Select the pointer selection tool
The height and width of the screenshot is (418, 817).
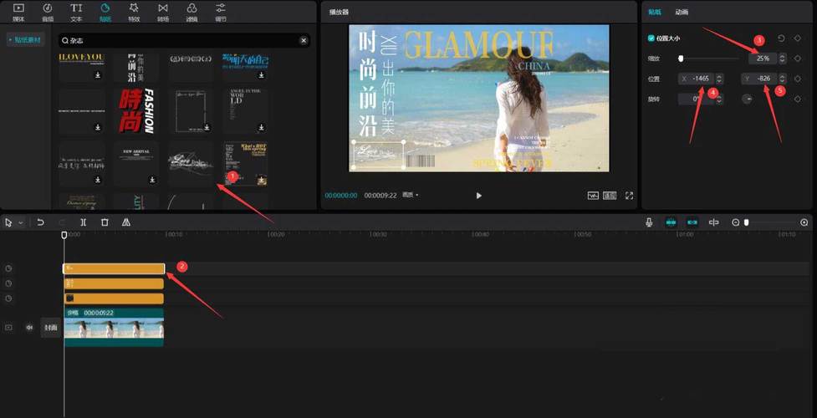9,222
